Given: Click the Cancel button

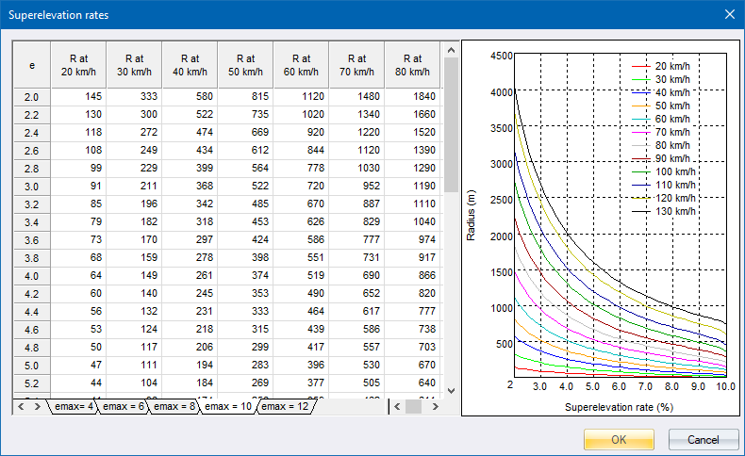Looking at the screenshot, I should coord(703,439).
